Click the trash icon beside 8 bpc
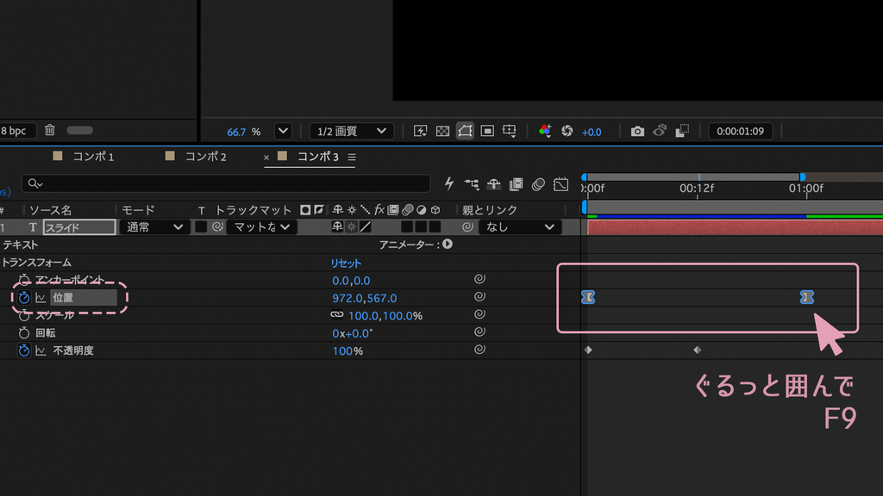 point(49,130)
